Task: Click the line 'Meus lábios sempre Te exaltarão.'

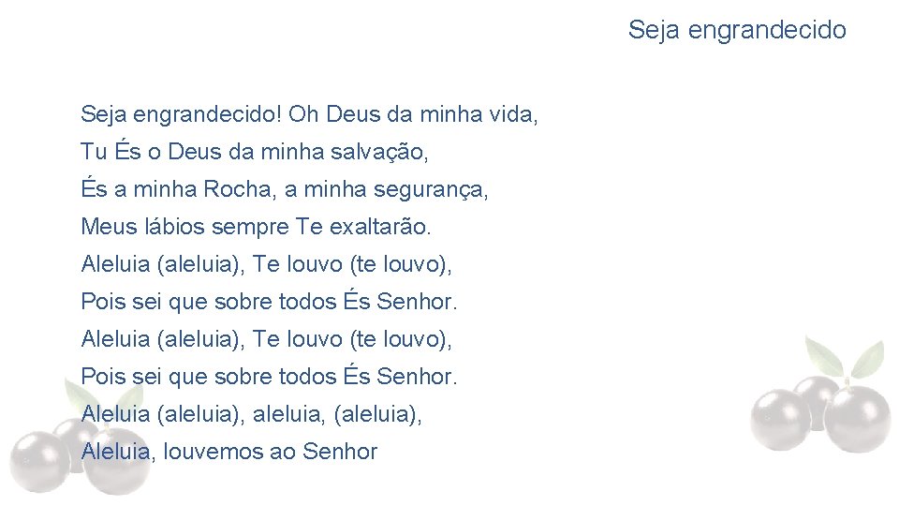Action: pyautogui.click(x=256, y=227)
